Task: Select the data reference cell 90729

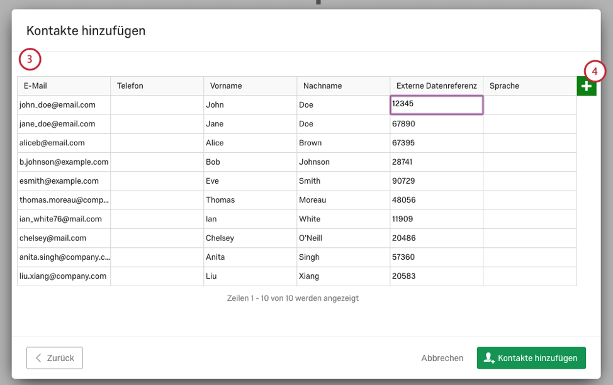Action: (437, 181)
